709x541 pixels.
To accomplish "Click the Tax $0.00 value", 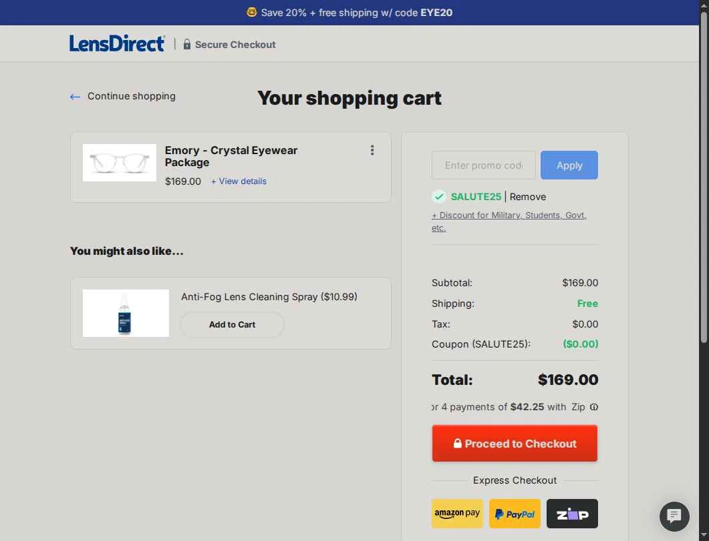I will point(585,324).
